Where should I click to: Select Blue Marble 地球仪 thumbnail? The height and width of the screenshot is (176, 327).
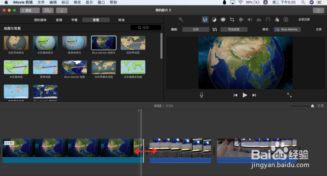coord(104,43)
